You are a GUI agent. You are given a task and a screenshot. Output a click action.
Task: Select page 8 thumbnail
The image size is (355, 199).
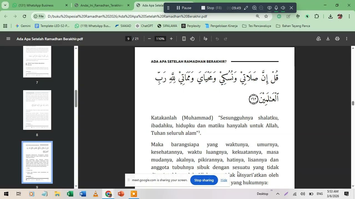point(37,110)
